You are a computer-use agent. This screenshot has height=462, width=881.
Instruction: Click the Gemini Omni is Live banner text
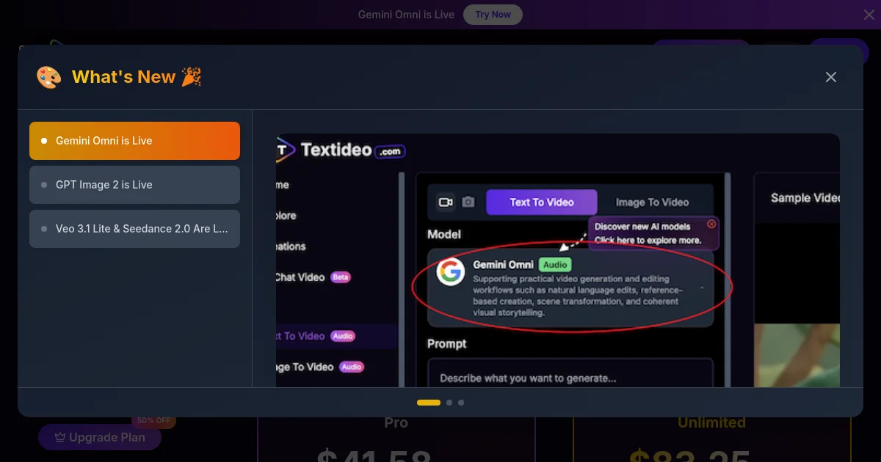[x=406, y=15]
